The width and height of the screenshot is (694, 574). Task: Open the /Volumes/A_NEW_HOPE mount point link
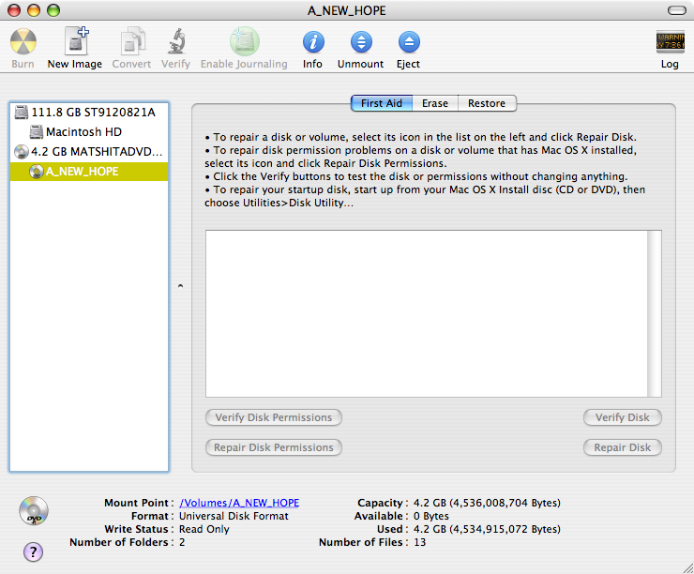pos(239,503)
